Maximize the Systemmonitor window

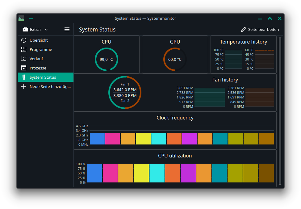coord(270,19)
